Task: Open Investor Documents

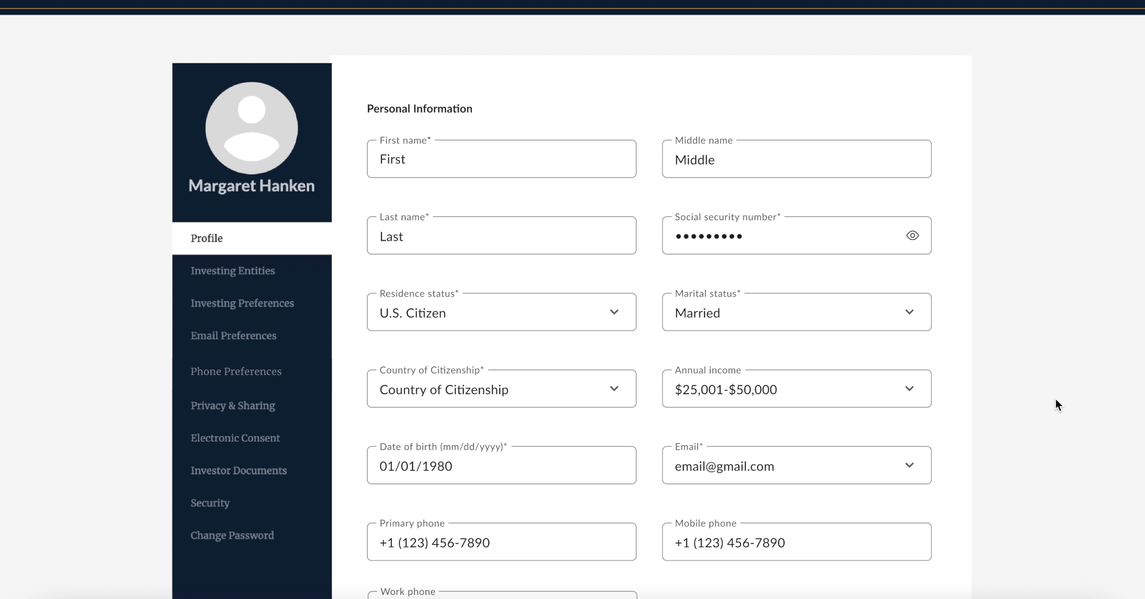Action: click(x=238, y=470)
